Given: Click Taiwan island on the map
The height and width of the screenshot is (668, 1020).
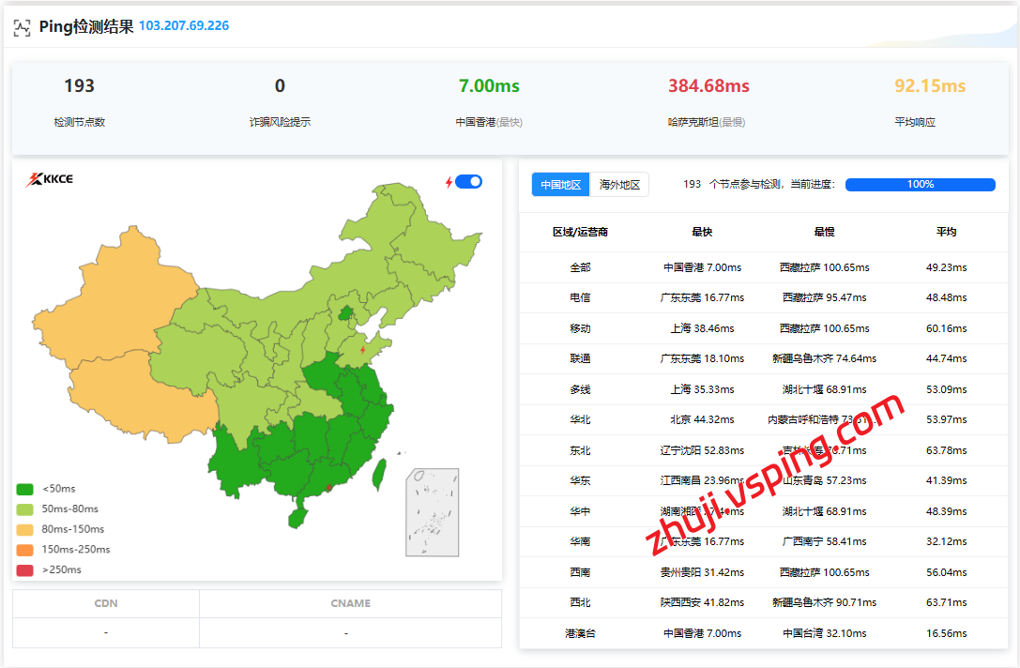Looking at the screenshot, I should pyautogui.click(x=379, y=475).
